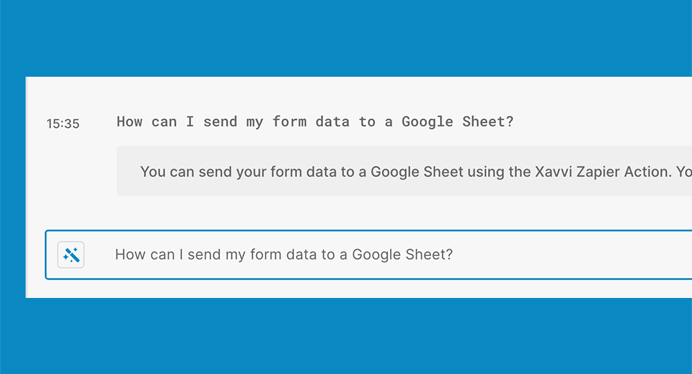Click the truncated "Yo" at the answer's end
This screenshot has height=374, width=692.
(x=684, y=171)
